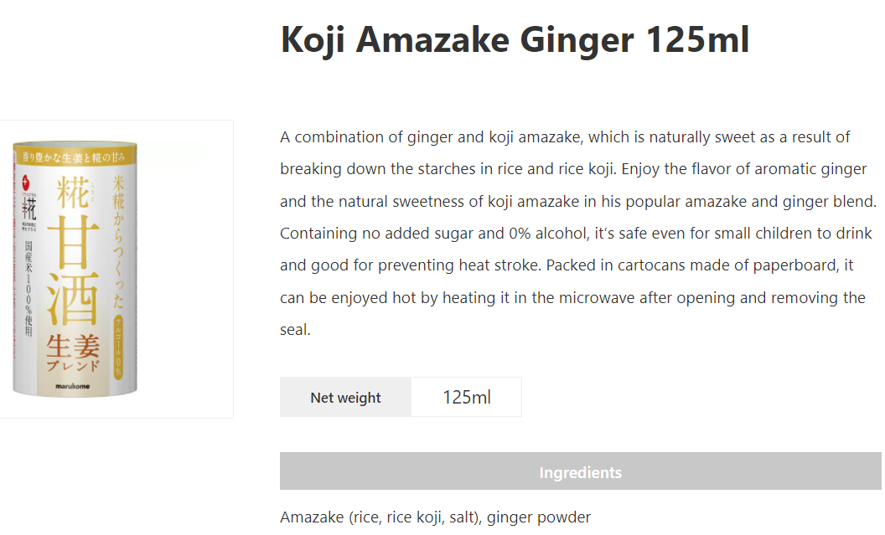Click the word 'seal.' ending the description
Screen dimensions: 885x535
295,330
